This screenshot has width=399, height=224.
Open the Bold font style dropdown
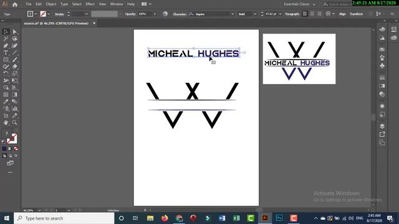(255, 14)
